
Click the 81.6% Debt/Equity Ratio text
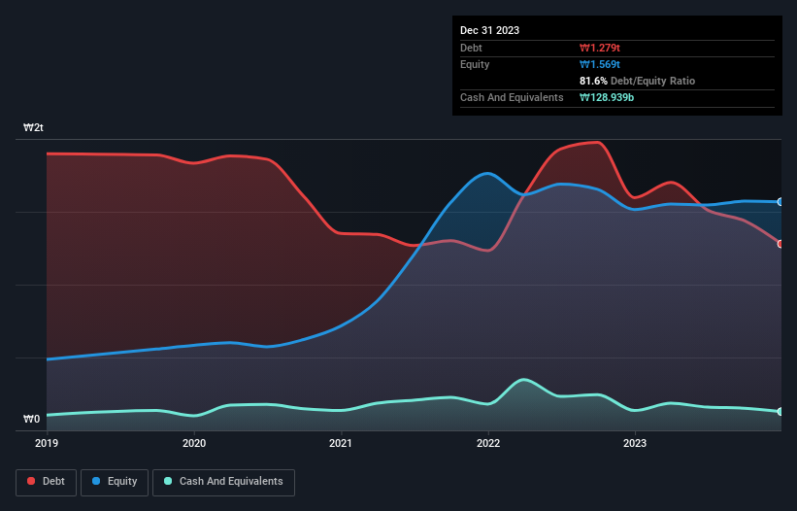638,81
